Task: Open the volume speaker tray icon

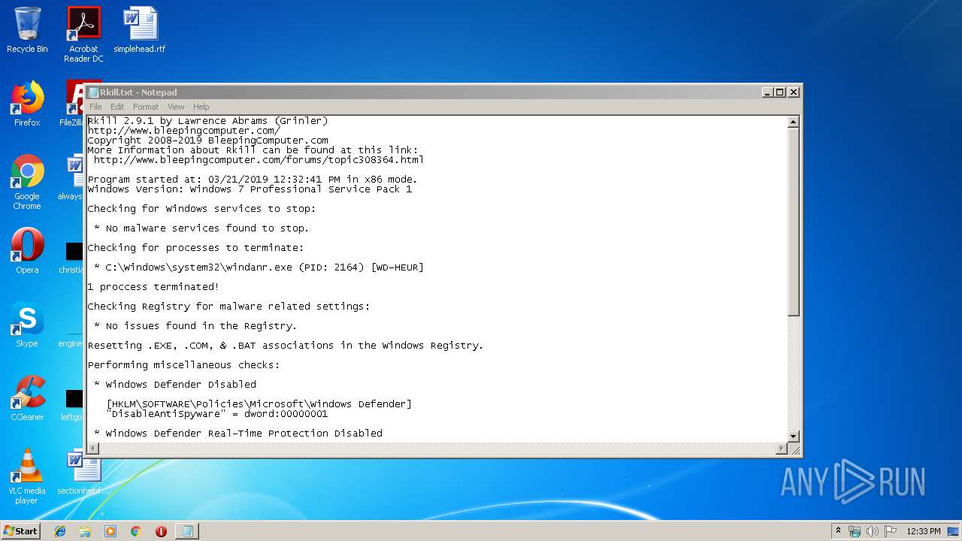Action: click(x=873, y=531)
